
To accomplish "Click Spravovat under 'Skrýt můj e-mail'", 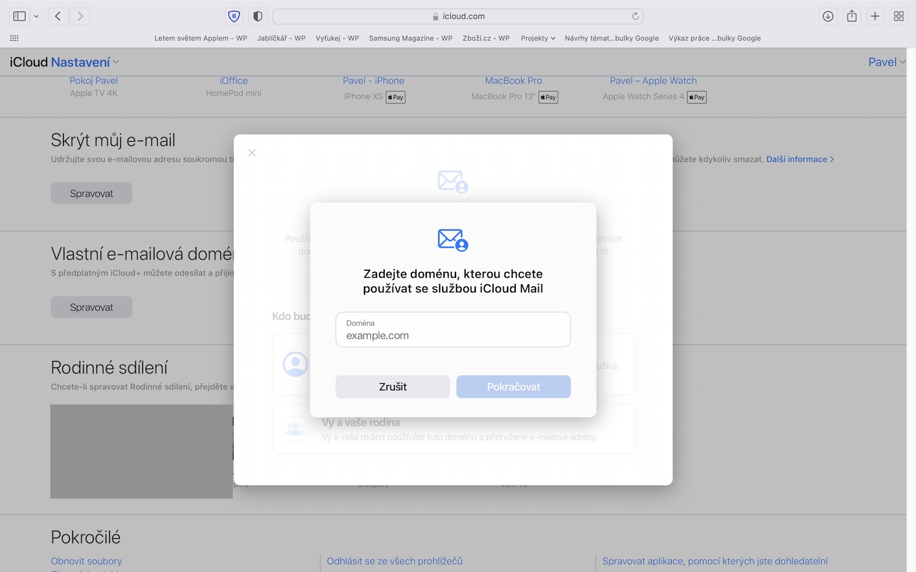I will (x=92, y=193).
